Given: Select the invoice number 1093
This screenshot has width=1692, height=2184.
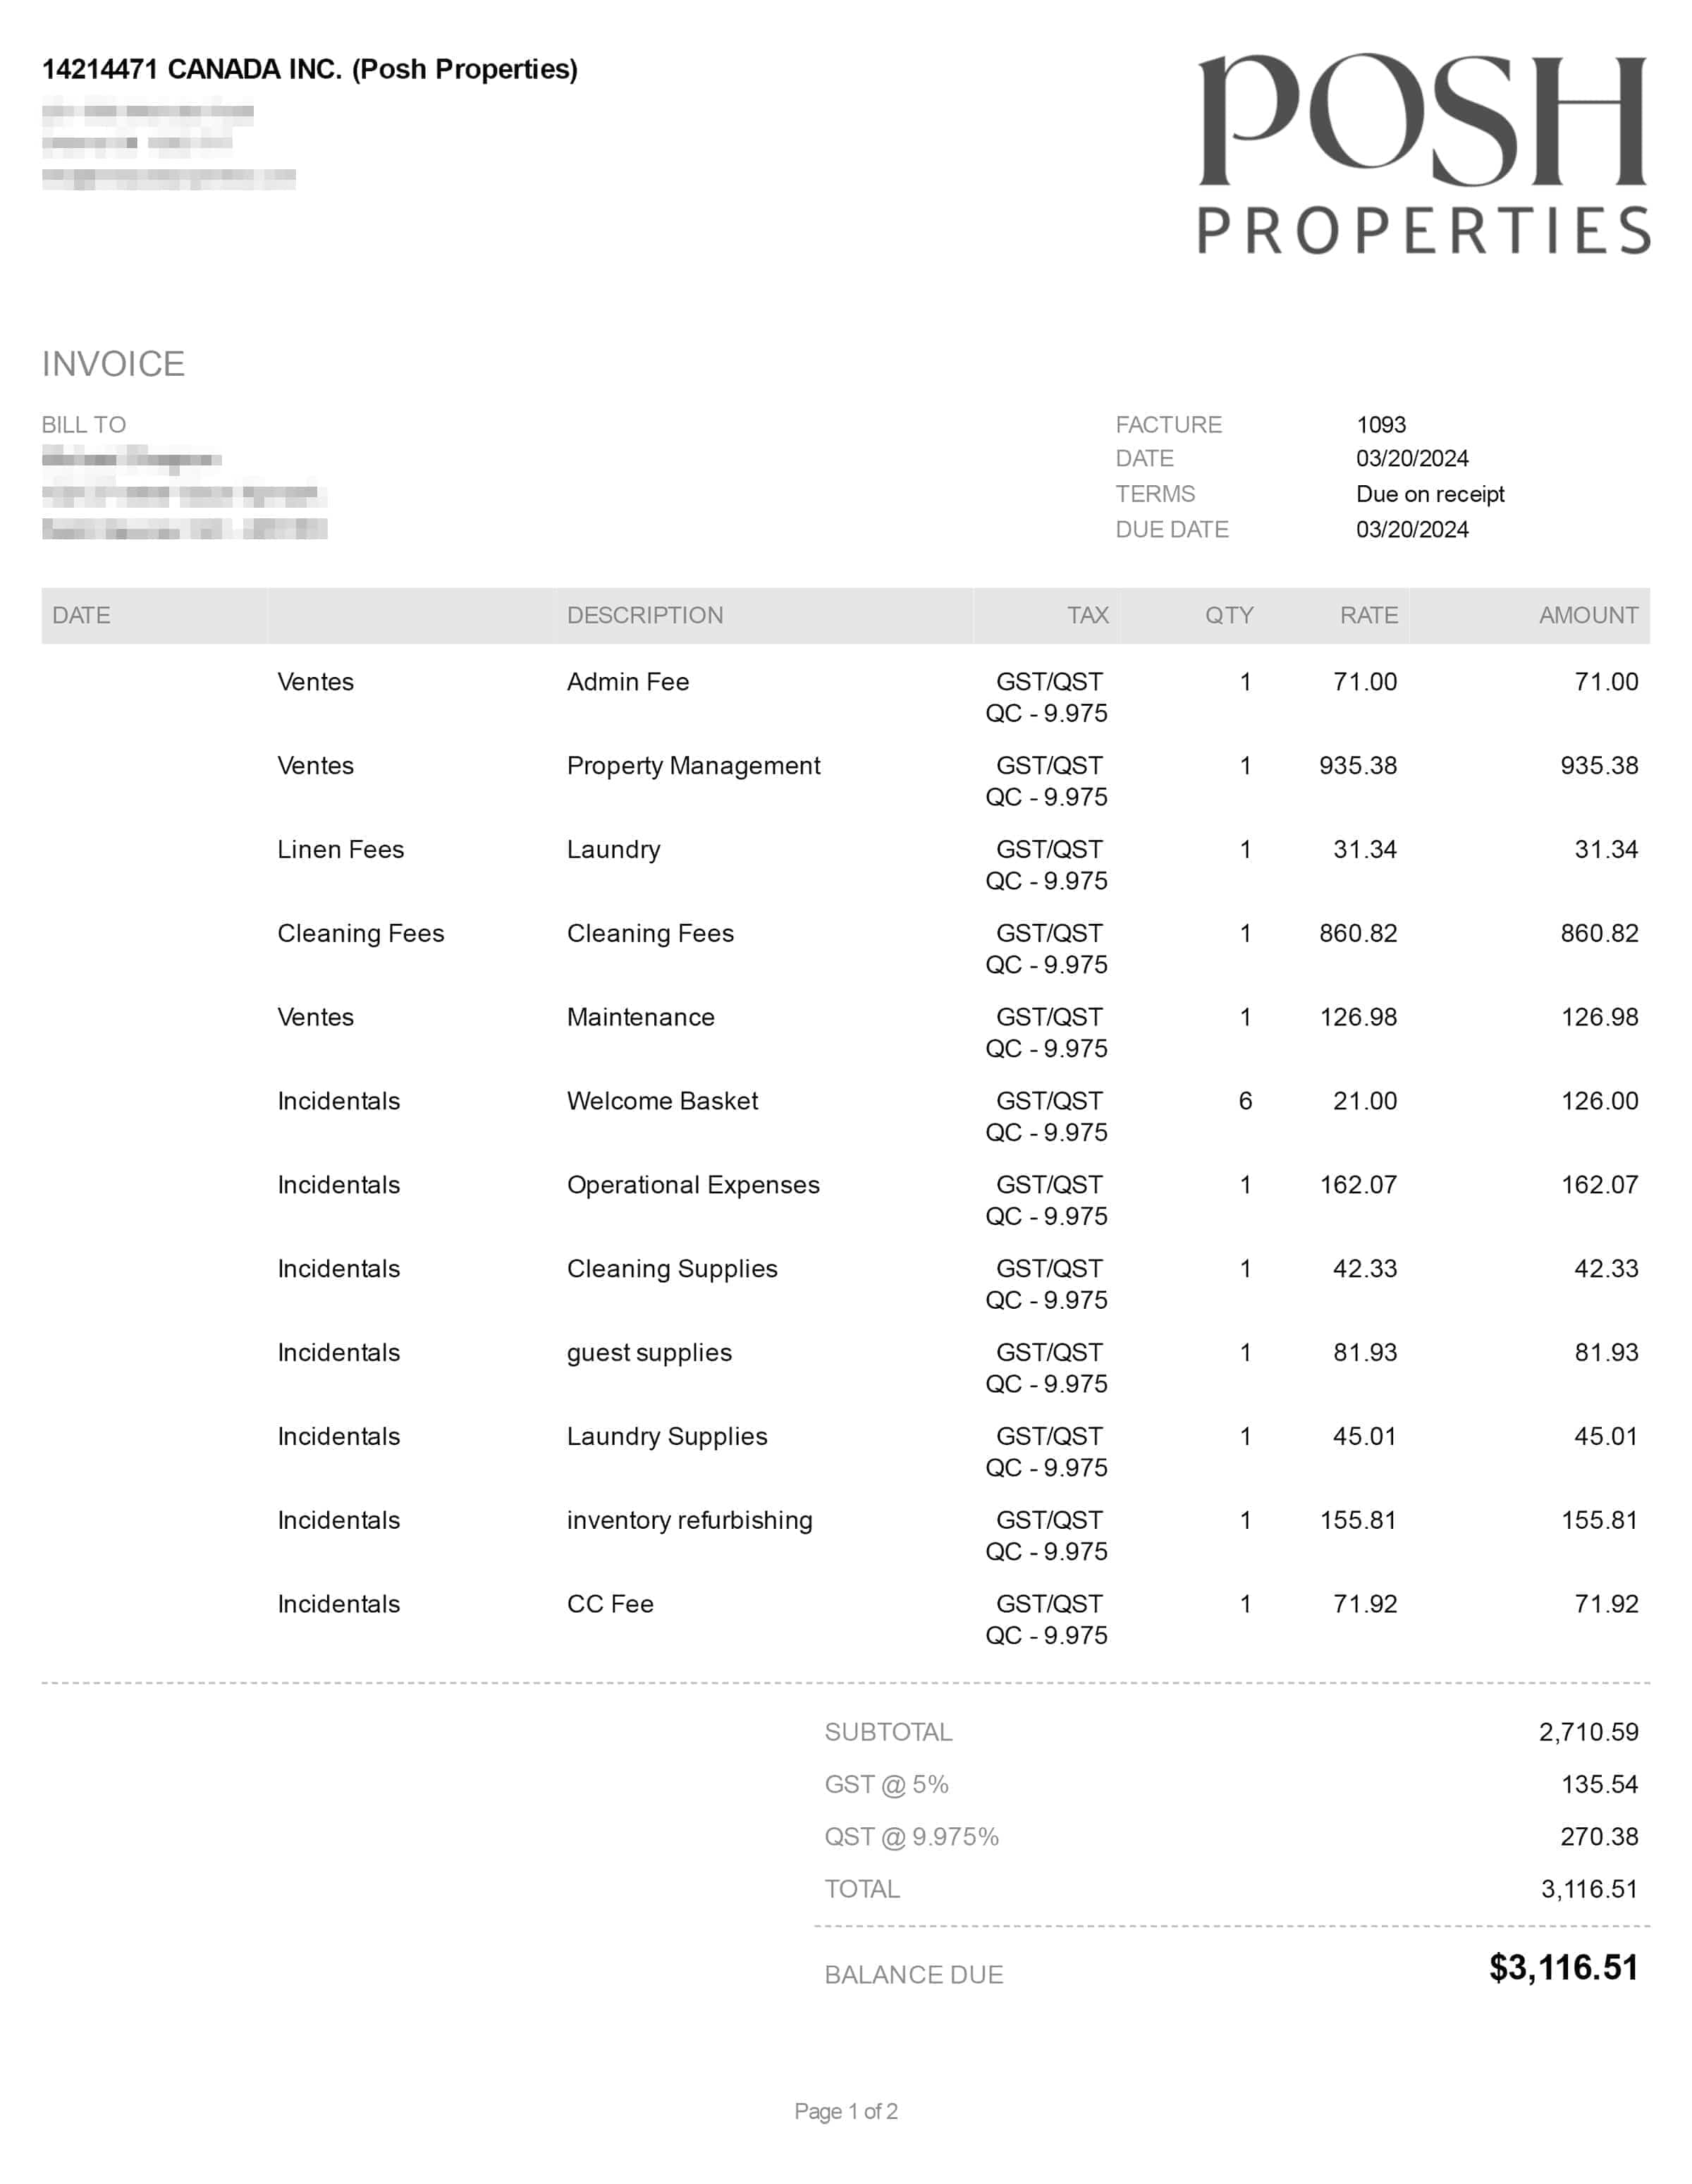Looking at the screenshot, I should point(1380,425).
